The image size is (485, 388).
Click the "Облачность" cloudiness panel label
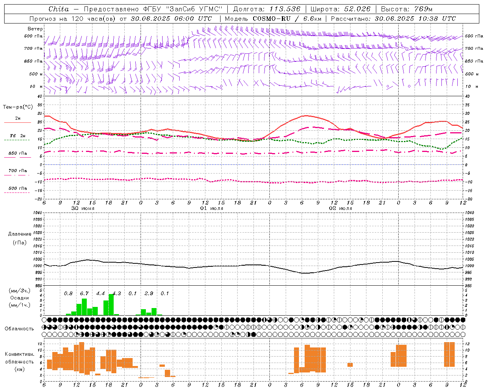[19, 329]
